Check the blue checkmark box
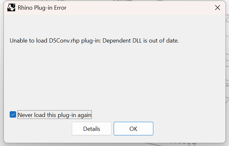Screen dimensions: 229x146 pyautogui.click(x=13, y=114)
